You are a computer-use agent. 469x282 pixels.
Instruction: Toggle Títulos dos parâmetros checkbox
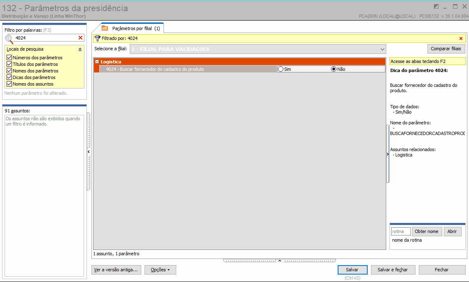point(9,64)
